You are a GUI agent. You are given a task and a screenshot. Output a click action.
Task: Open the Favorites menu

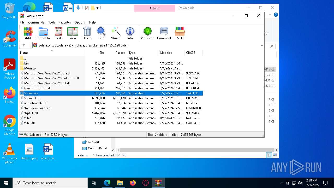coord(65,22)
